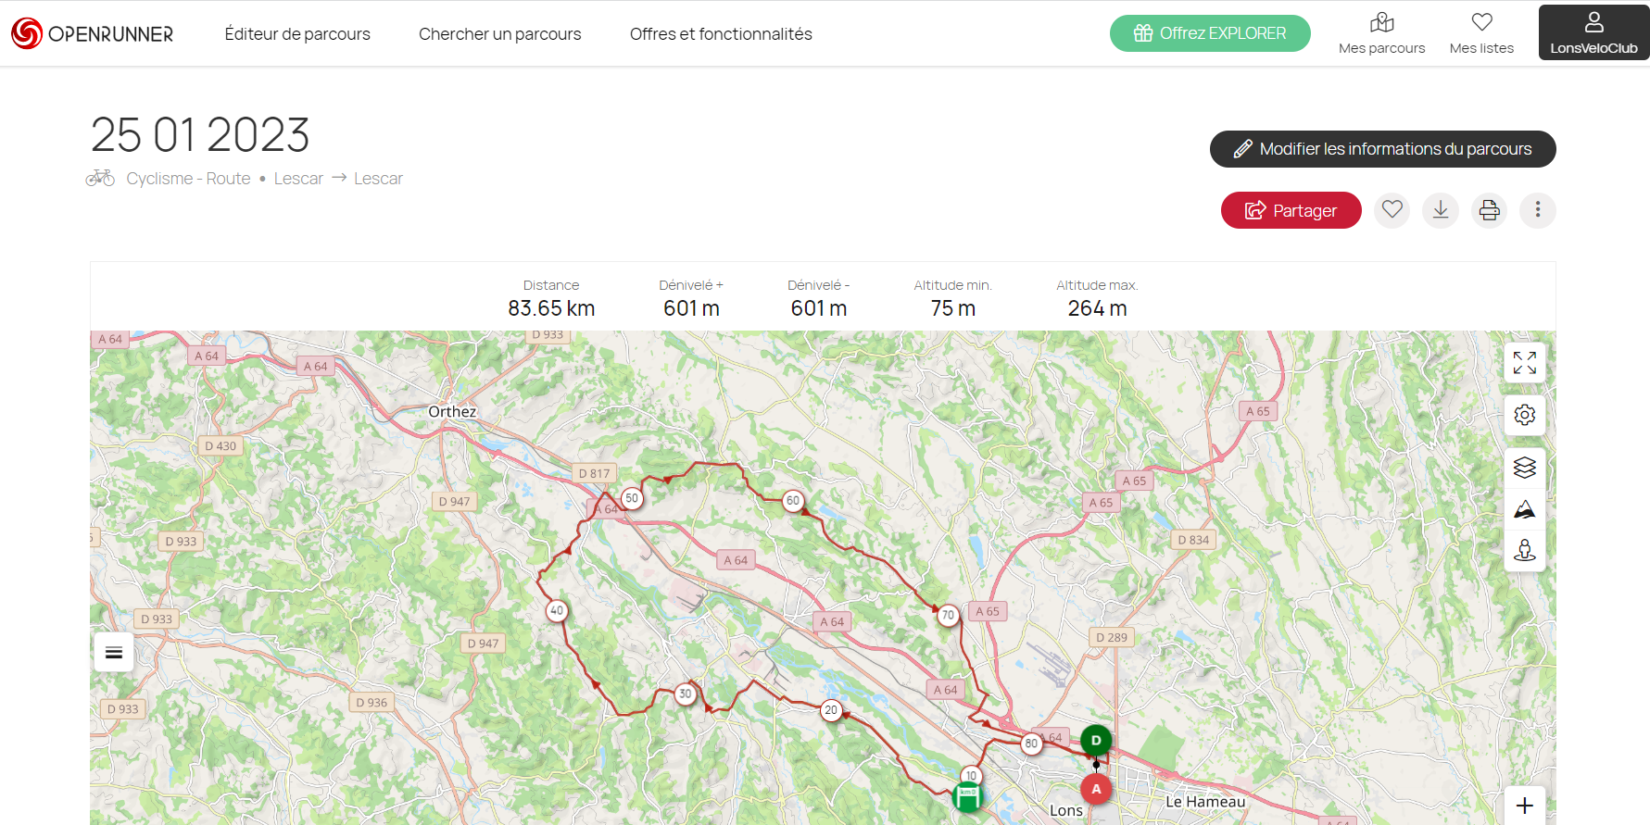This screenshot has height=825, width=1650.
Task: Toggle fullscreen map view
Action: (1525, 363)
